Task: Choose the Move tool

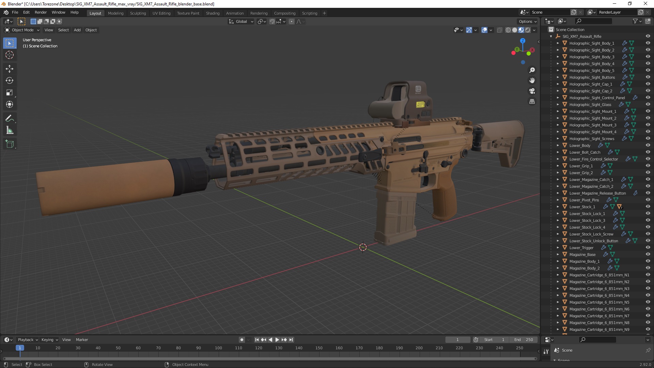Action: coord(10,69)
